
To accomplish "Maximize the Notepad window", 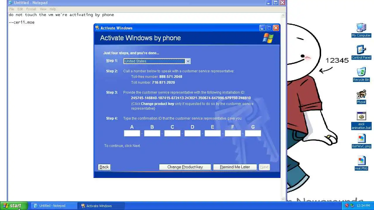I will click(x=276, y=3).
